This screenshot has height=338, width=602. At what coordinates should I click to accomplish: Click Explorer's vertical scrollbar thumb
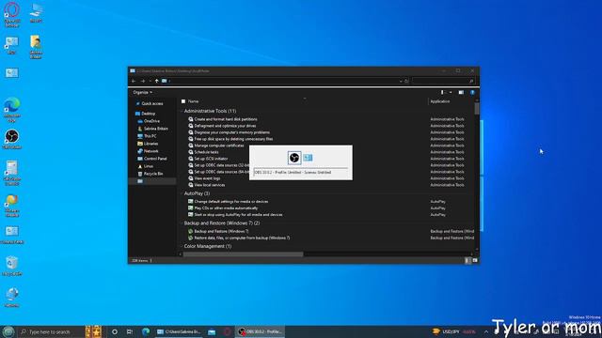(x=477, y=108)
